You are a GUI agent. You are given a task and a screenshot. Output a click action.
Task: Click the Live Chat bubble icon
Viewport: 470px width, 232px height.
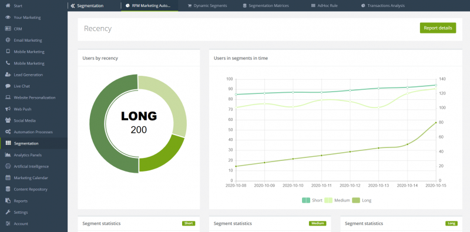(x=8, y=86)
